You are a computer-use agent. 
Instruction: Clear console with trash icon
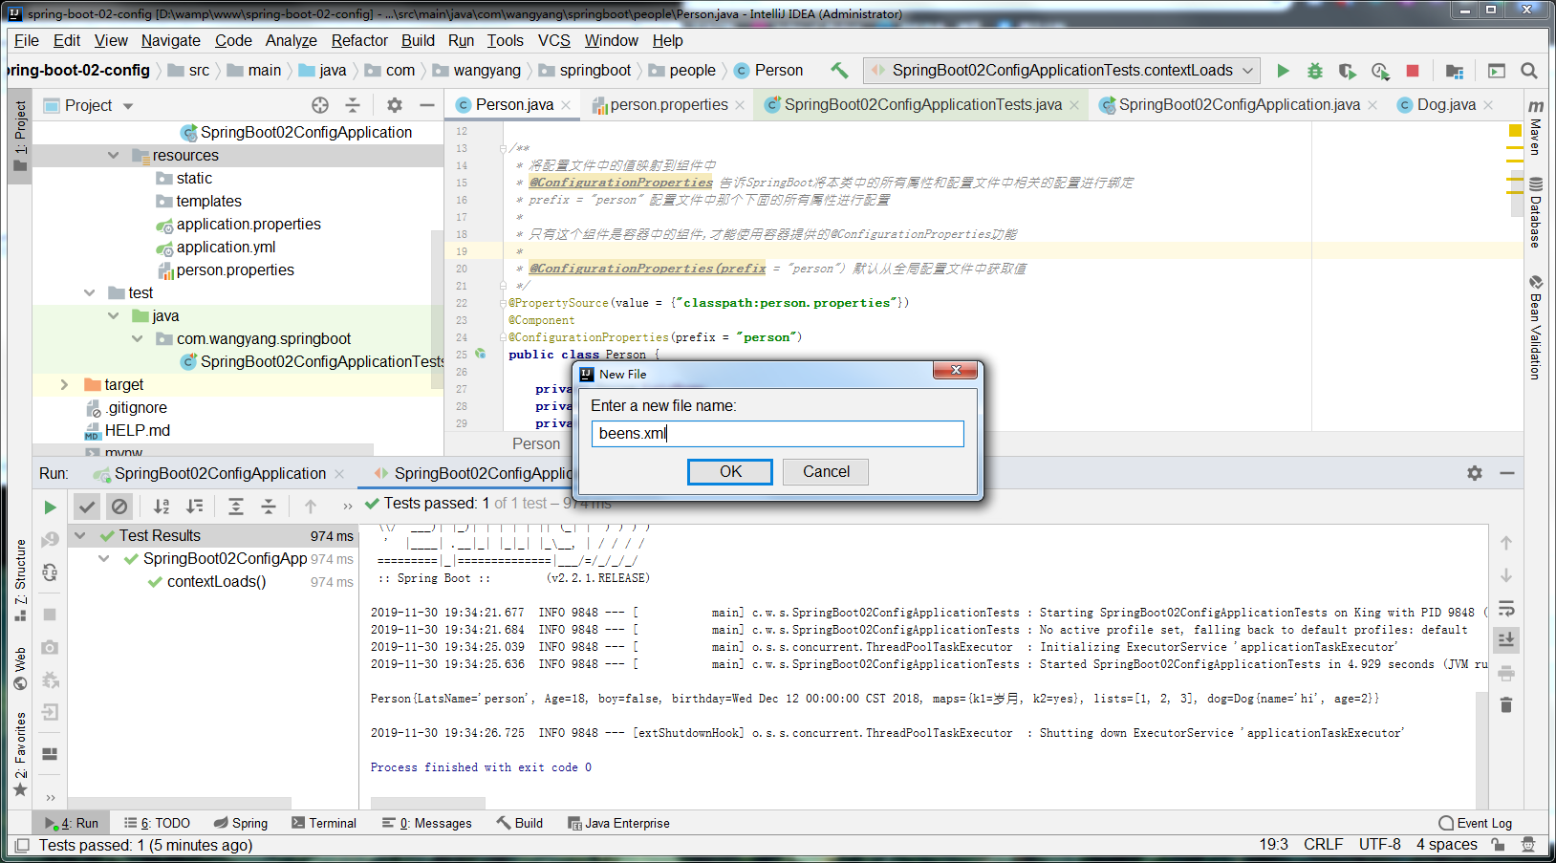[1506, 704]
